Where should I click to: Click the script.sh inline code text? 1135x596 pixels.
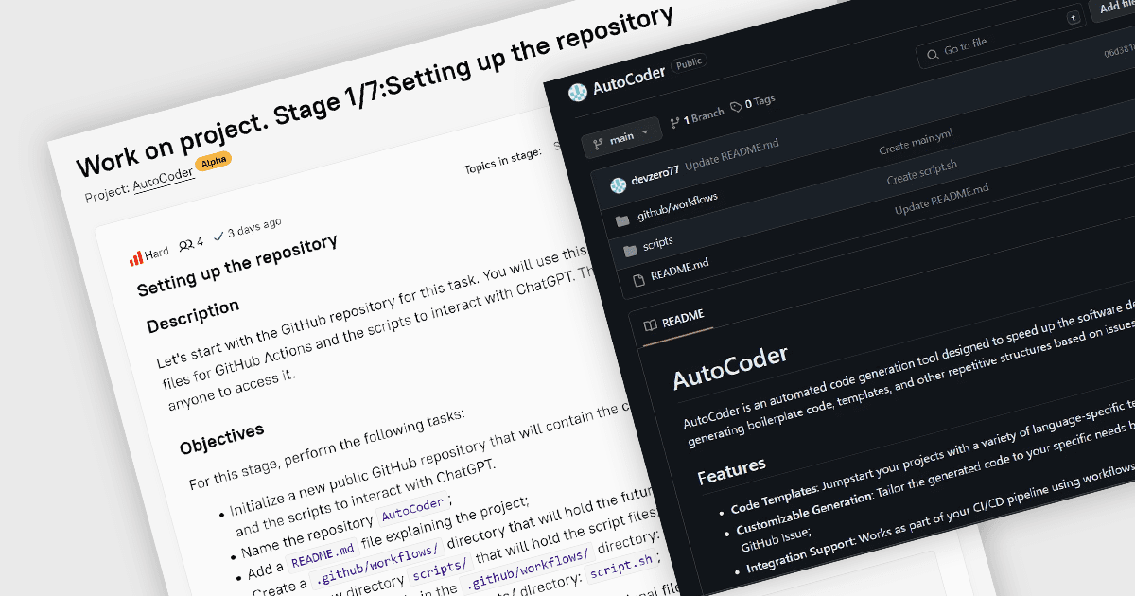621,567
